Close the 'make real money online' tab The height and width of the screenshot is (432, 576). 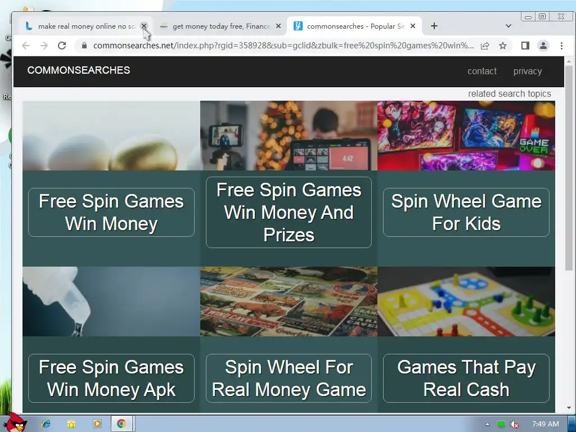144,26
